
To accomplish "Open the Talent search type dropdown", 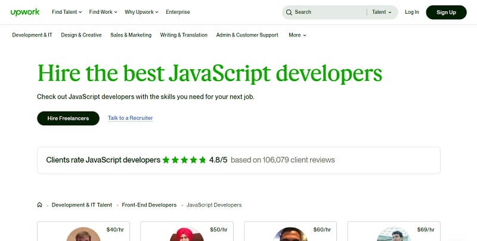I will pyautogui.click(x=382, y=12).
